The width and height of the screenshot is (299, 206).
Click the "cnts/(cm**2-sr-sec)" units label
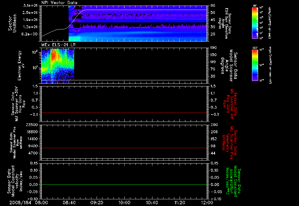tap(269, 23)
